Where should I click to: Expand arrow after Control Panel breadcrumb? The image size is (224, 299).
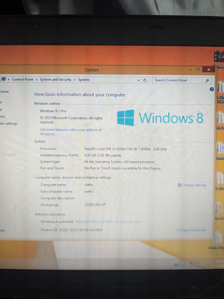point(36,80)
